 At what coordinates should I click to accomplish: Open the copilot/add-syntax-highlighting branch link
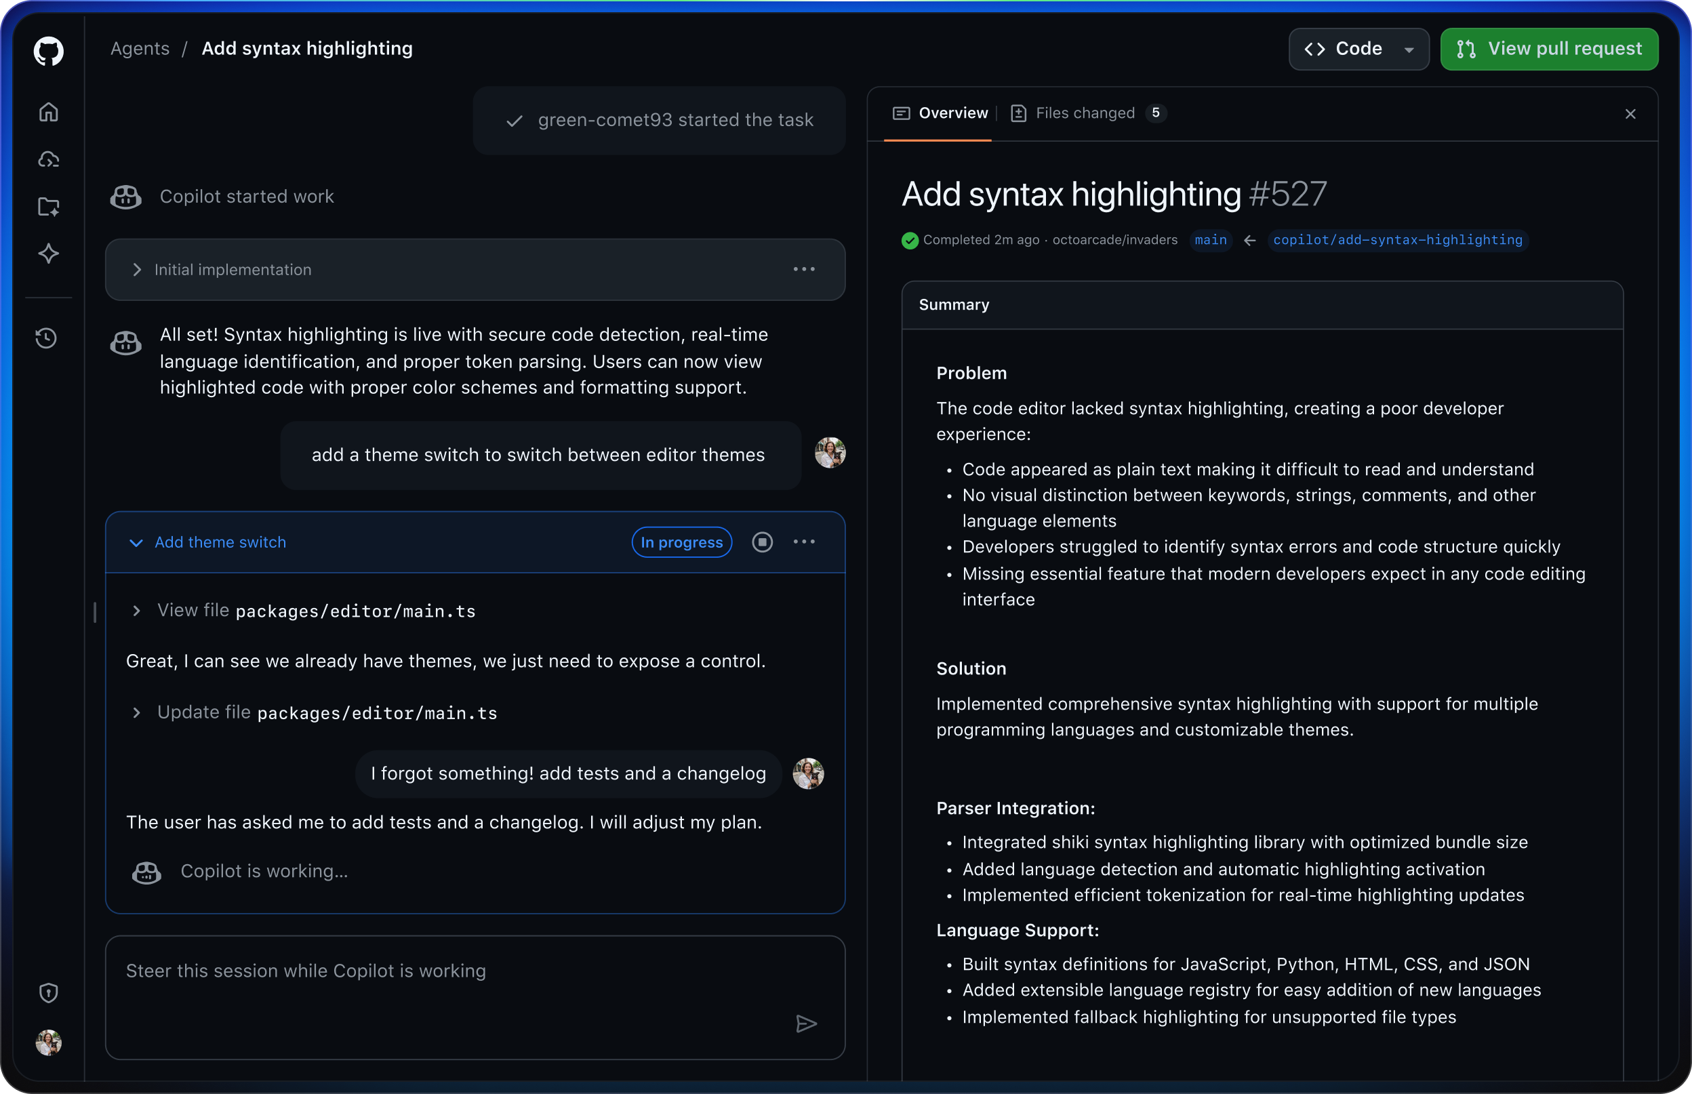click(x=1397, y=240)
